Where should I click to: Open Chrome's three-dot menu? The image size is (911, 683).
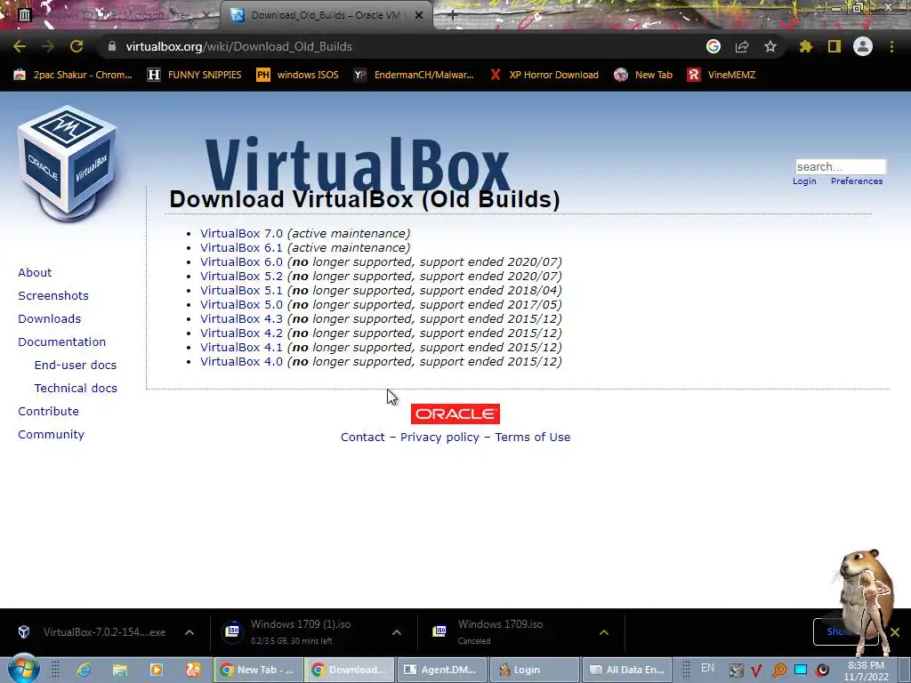click(891, 46)
